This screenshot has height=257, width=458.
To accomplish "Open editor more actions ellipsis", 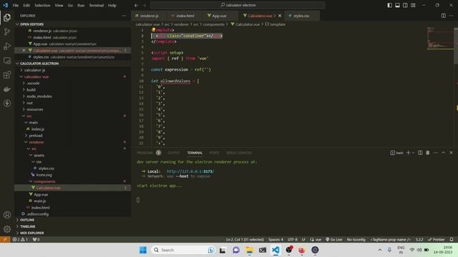I will [452, 16].
